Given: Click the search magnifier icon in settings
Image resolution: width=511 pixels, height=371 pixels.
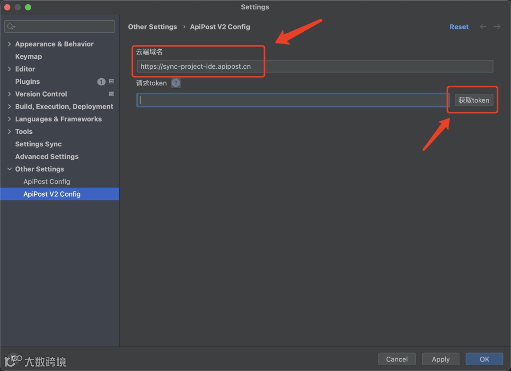Looking at the screenshot, I should (11, 27).
